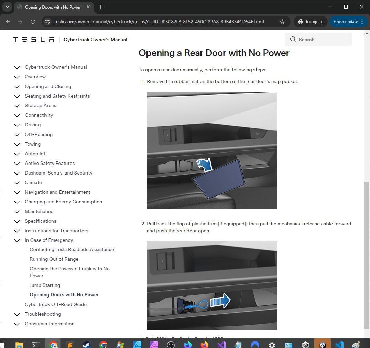370x348 pixels.
Task: Click the magnifier icon in the Search box
Action: 293,40
